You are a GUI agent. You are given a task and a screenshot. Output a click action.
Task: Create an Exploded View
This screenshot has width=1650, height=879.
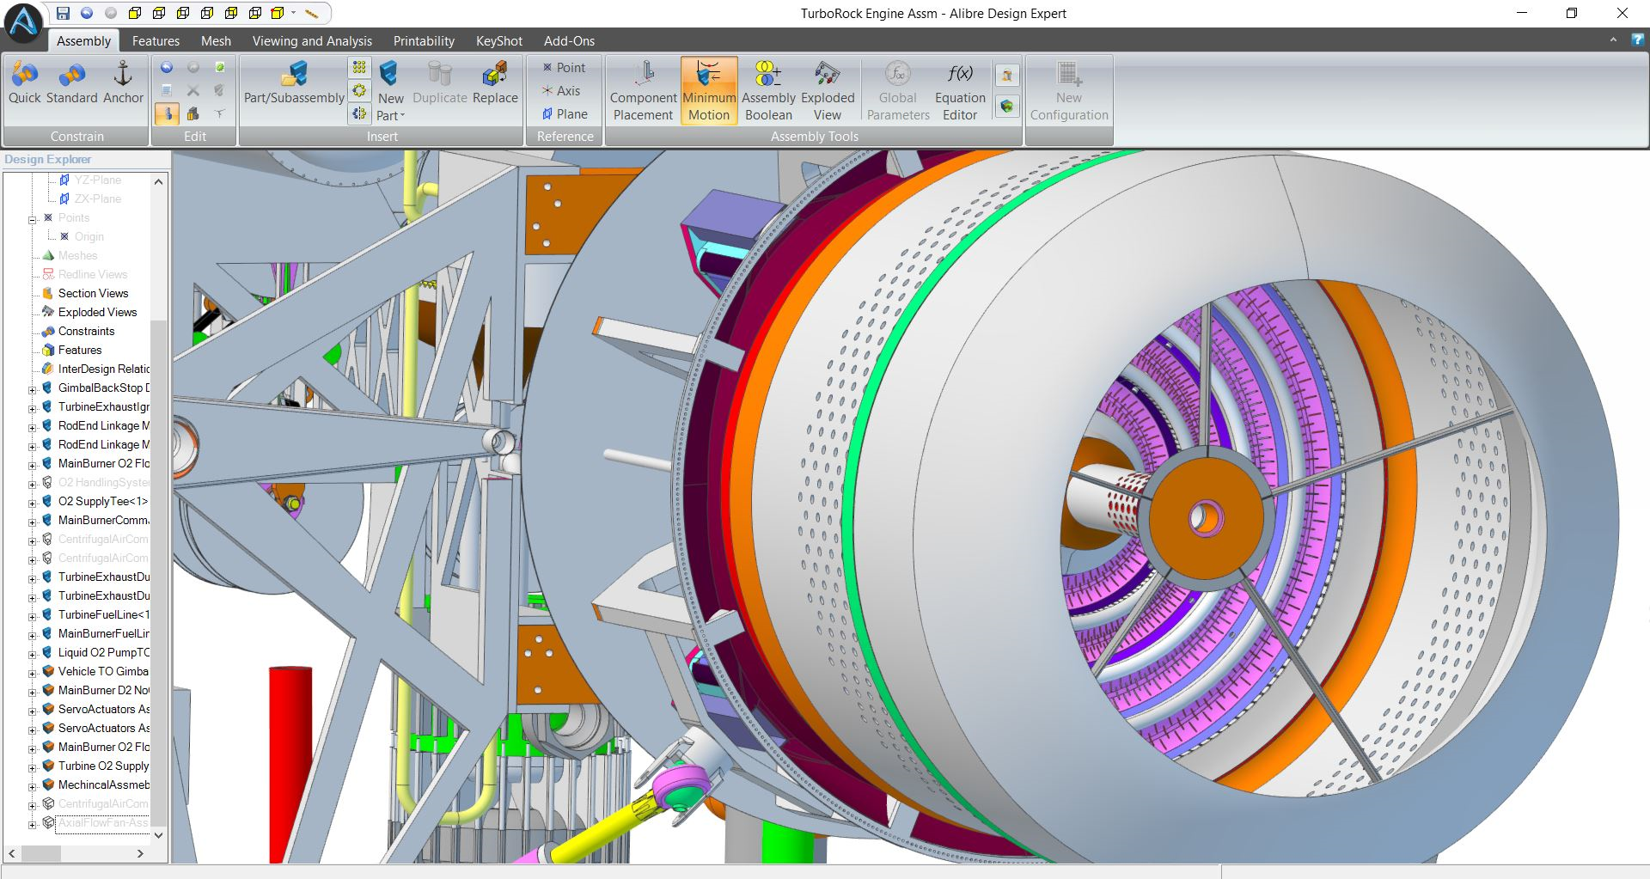(828, 91)
